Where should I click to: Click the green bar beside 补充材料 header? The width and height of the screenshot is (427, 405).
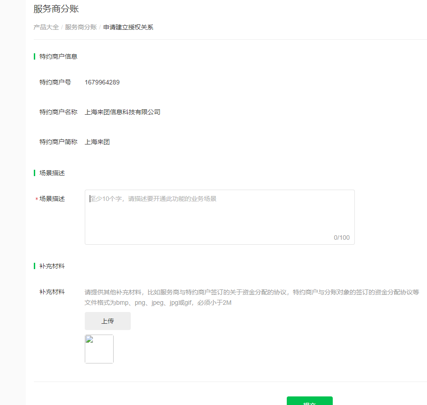(x=35, y=265)
